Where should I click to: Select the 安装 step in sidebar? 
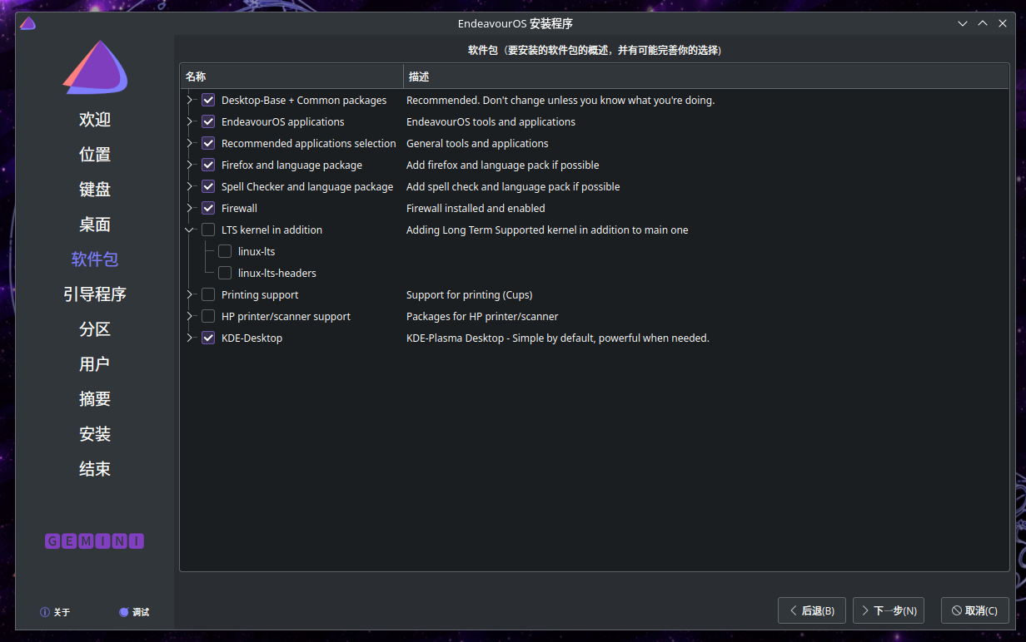[x=95, y=434]
